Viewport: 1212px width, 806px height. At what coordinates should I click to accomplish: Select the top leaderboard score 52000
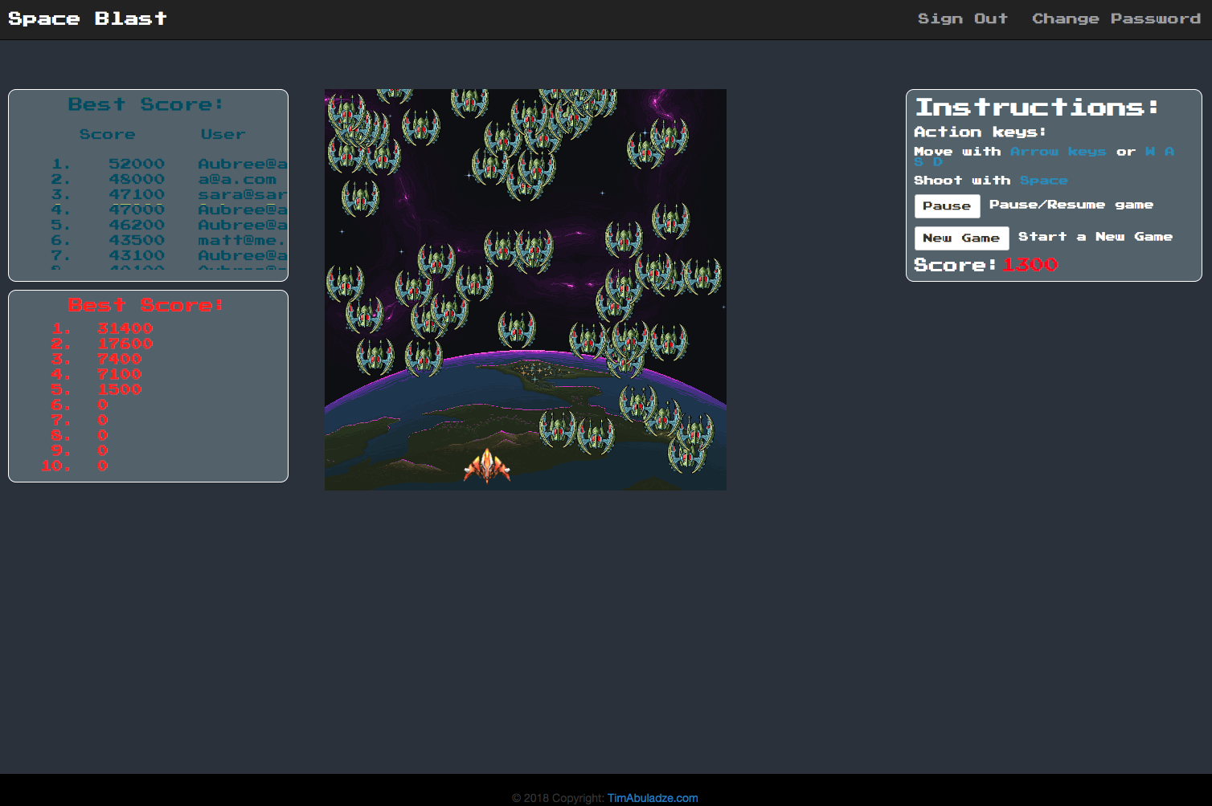(137, 164)
